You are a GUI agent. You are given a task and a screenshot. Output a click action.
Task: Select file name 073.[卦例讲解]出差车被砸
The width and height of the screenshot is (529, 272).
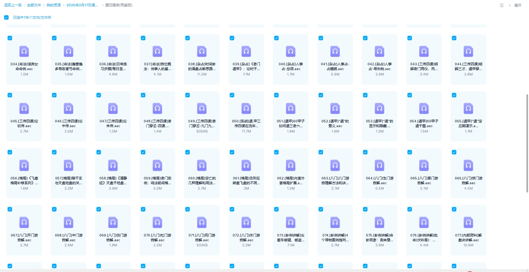coord(291,237)
